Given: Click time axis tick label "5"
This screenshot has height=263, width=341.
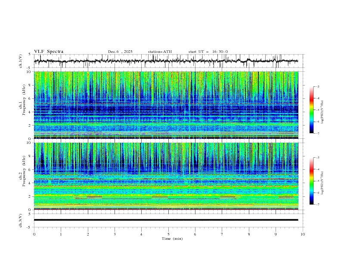Looking at the screenshot, I should click(x=168, y=234).
